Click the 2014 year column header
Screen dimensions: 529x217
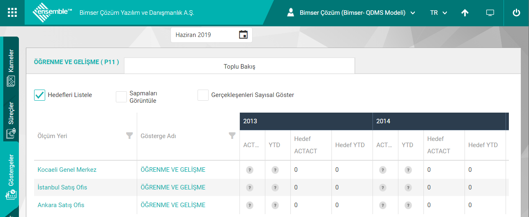439,121
